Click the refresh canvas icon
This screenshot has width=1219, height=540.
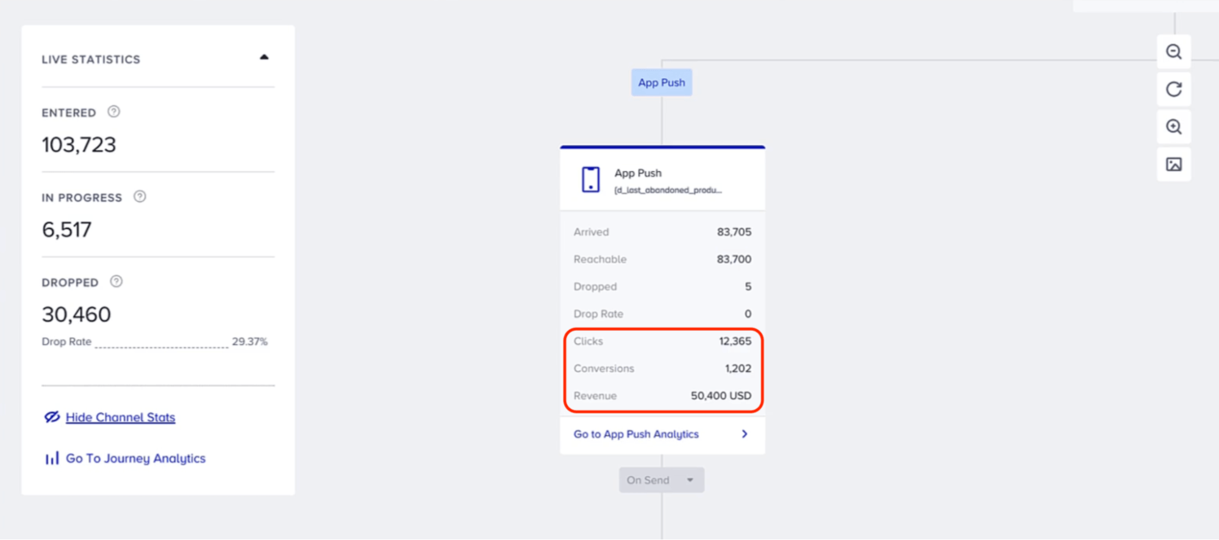1173,90
